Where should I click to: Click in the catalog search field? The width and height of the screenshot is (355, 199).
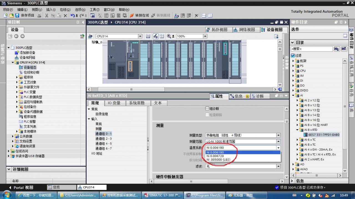(311, 49)
